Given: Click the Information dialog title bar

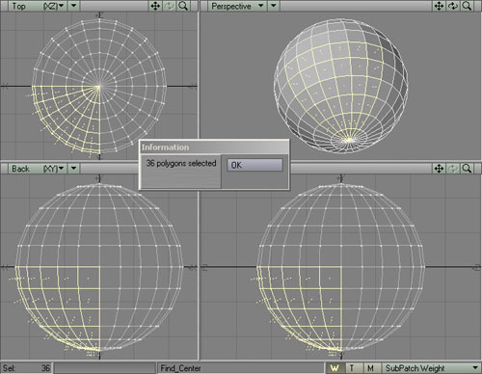Looking at the screenshot, I should click(x=214, y=147).
